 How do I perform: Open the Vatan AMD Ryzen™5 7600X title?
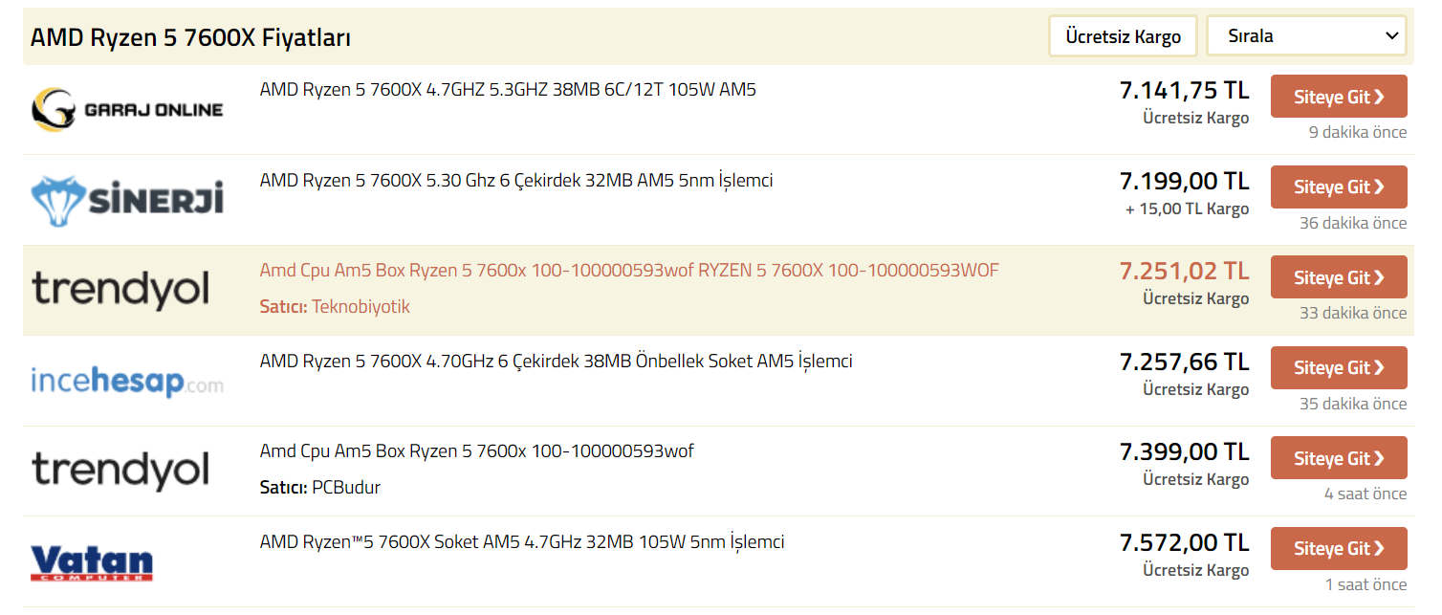(x=522, y=542)
